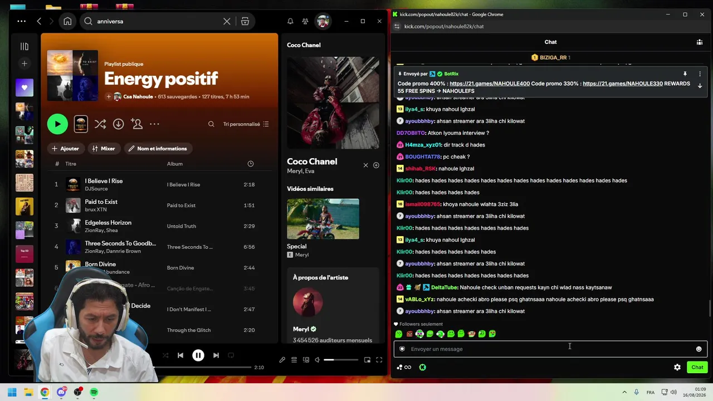Open Spotify miniplayer
Screen dimensions: 713x401
[x=367, y=360]
